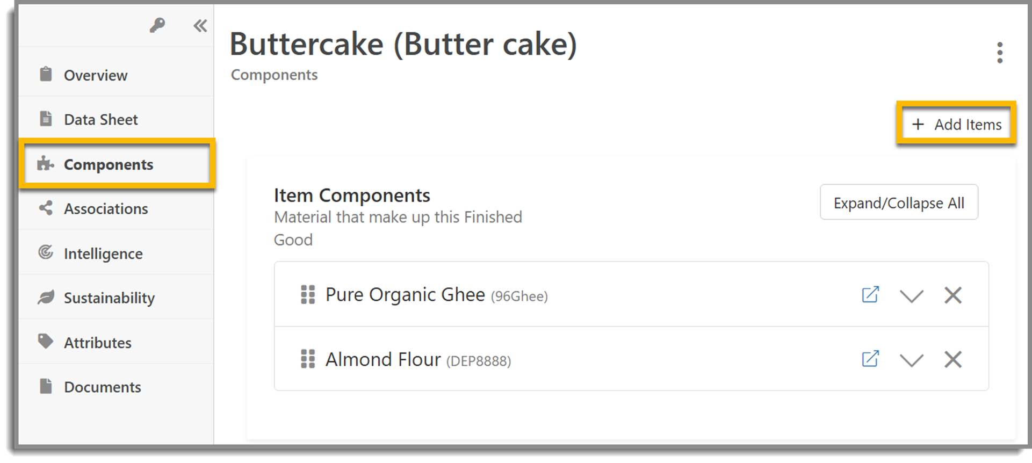Remove Pure Organic Ghee component

coord(953,295)
